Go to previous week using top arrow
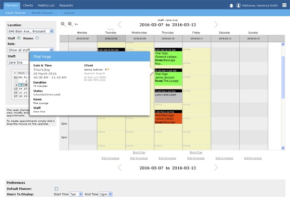290x197 pixels. click(x=119, y=24)
